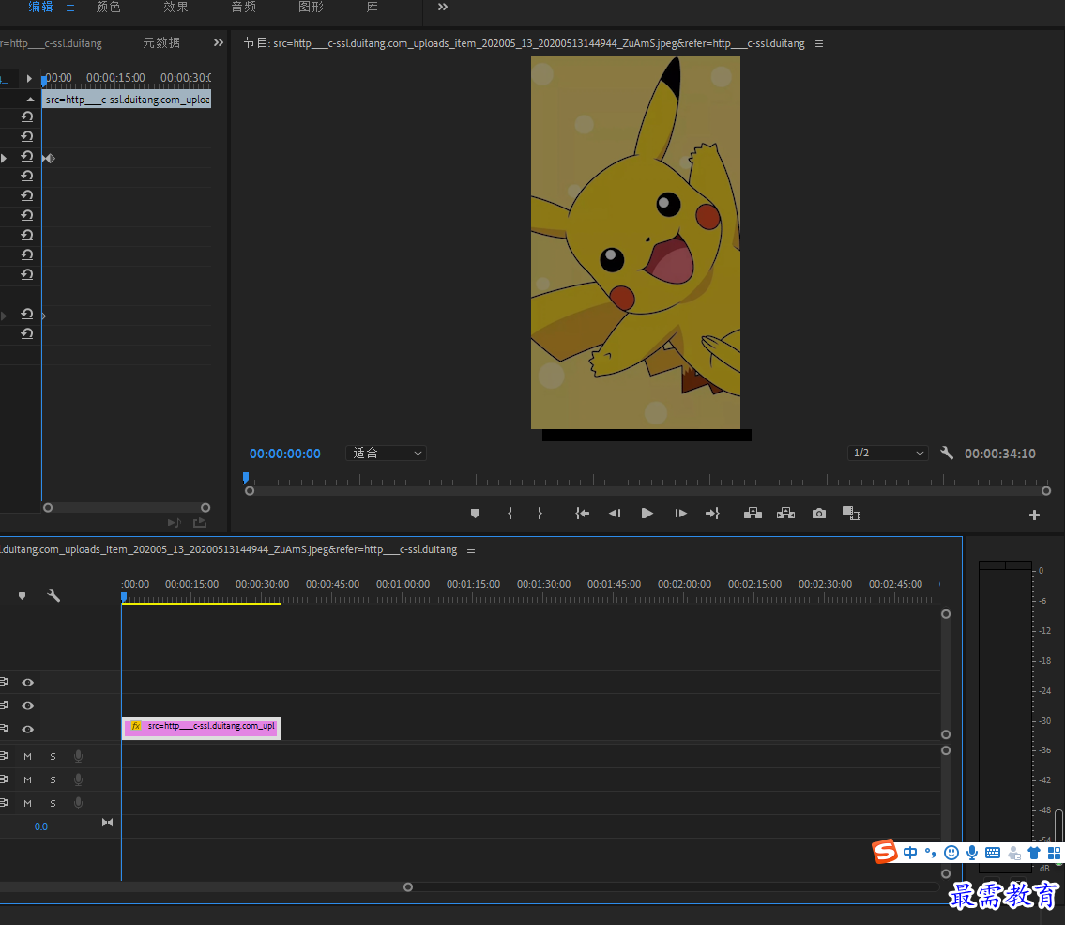Mark In point in program monitor
The width and height of the screenshot is (1065, 925).
click(510, 514)
